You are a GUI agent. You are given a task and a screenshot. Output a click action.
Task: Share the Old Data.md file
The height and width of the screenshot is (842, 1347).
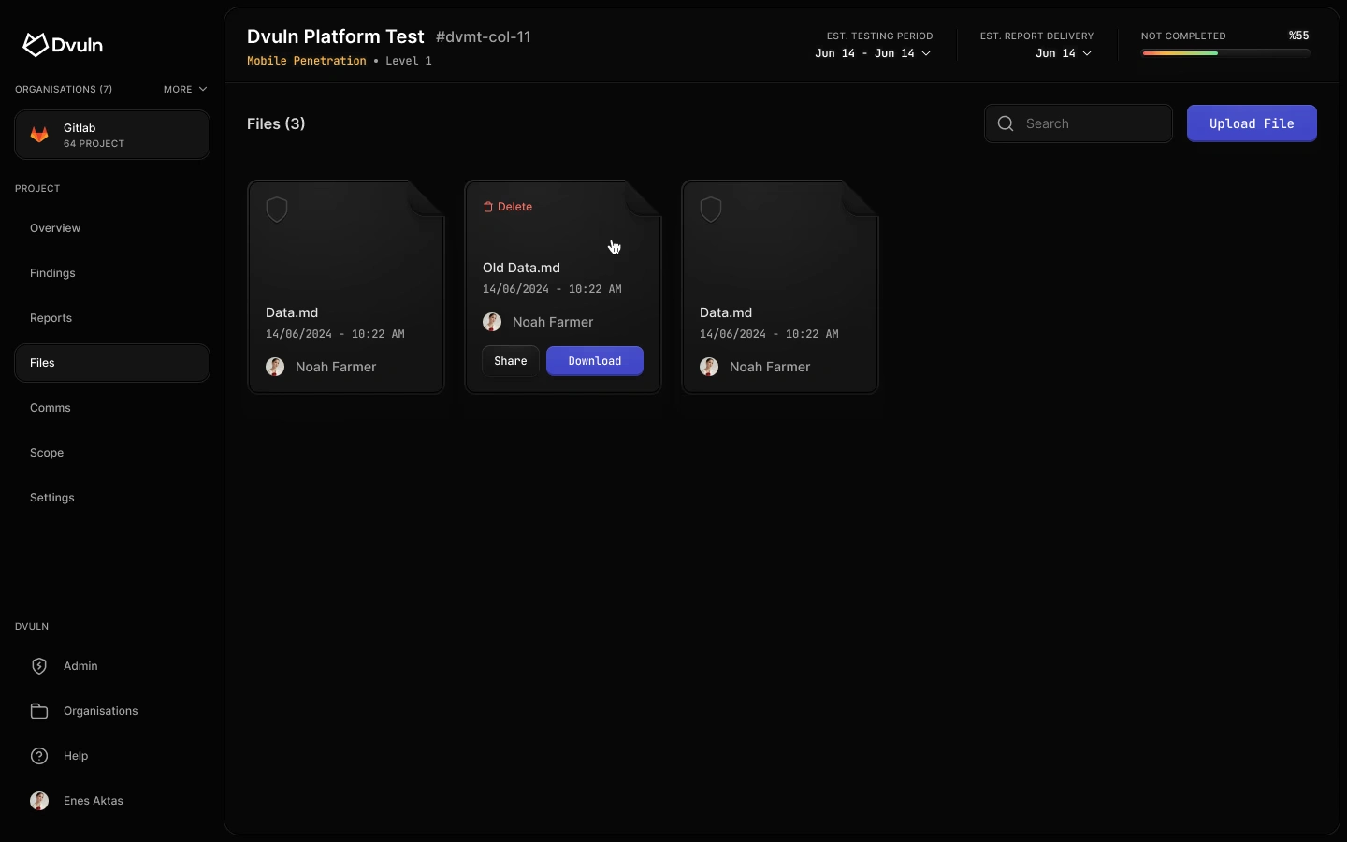[x=511, y=361]
